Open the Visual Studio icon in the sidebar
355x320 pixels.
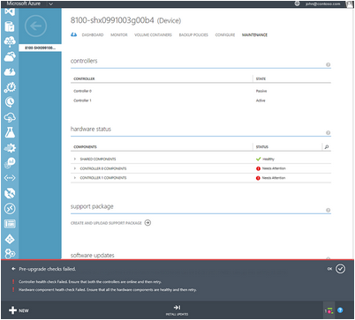pyautogui.click(x=10, y=12)
